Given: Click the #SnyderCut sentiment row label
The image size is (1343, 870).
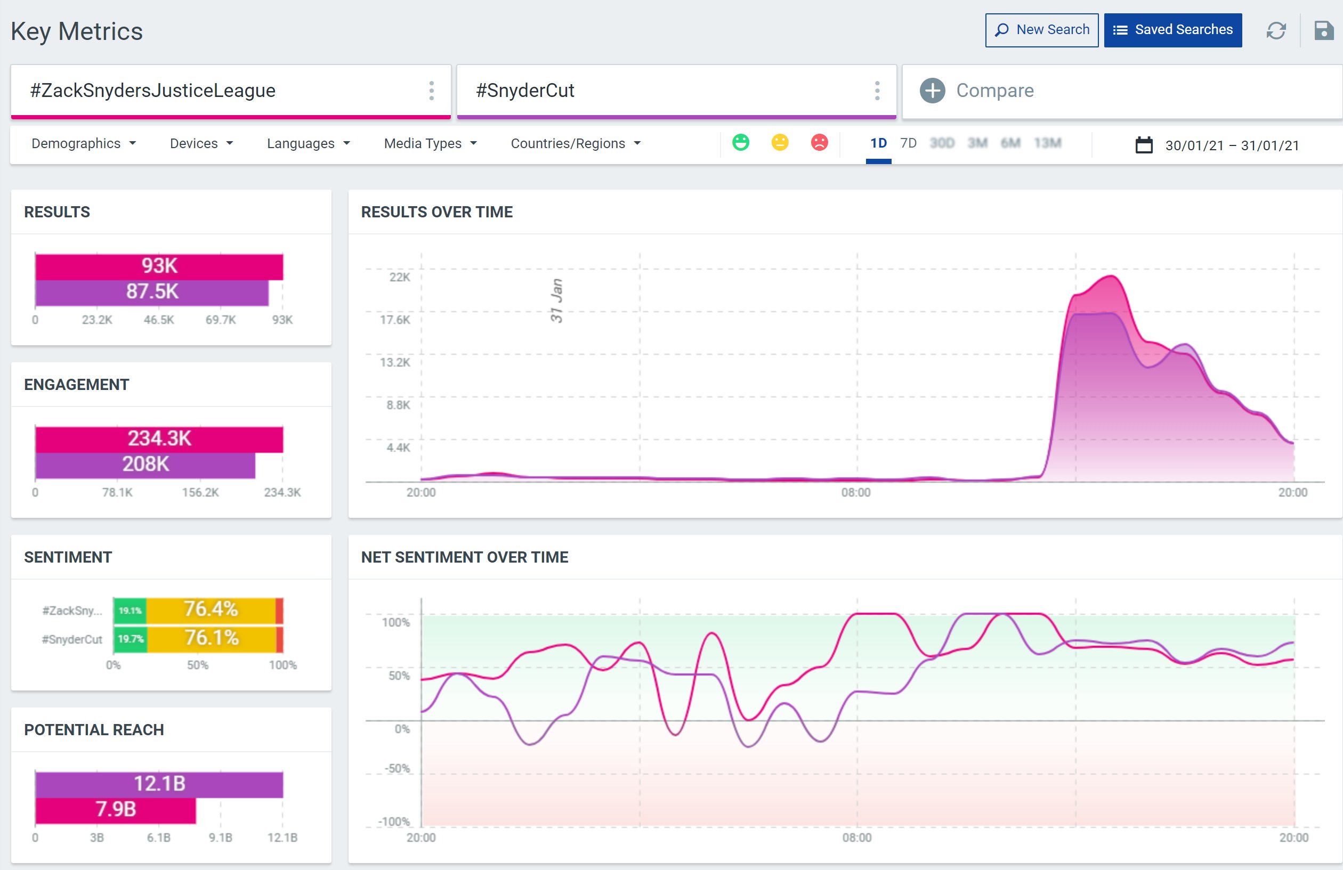Looking at the screenshot, I should click(x=72, y=639).
